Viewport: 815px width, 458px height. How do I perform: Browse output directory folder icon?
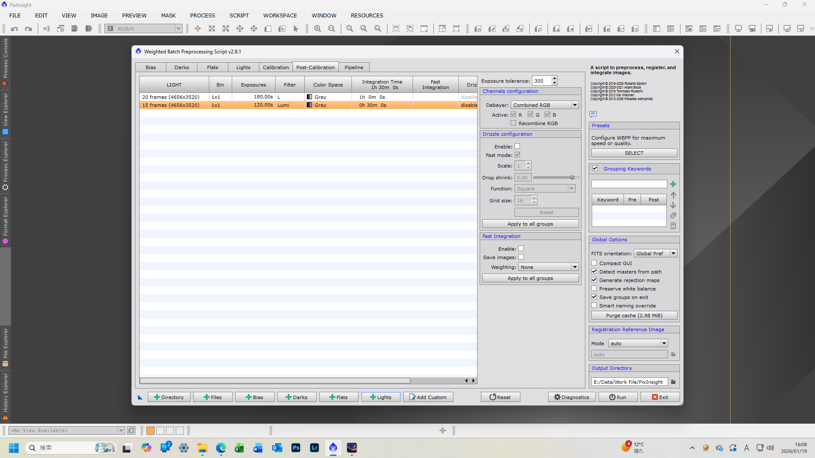click(673, 382)
